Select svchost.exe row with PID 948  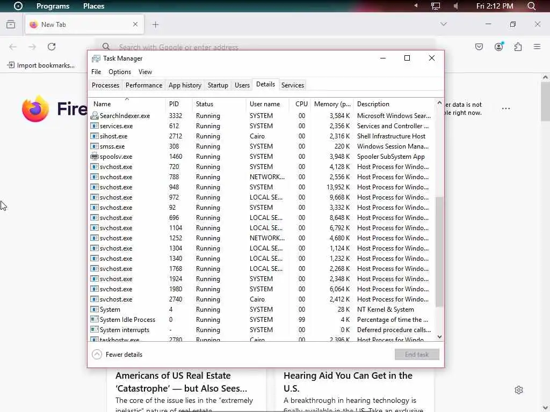[262, 187]
